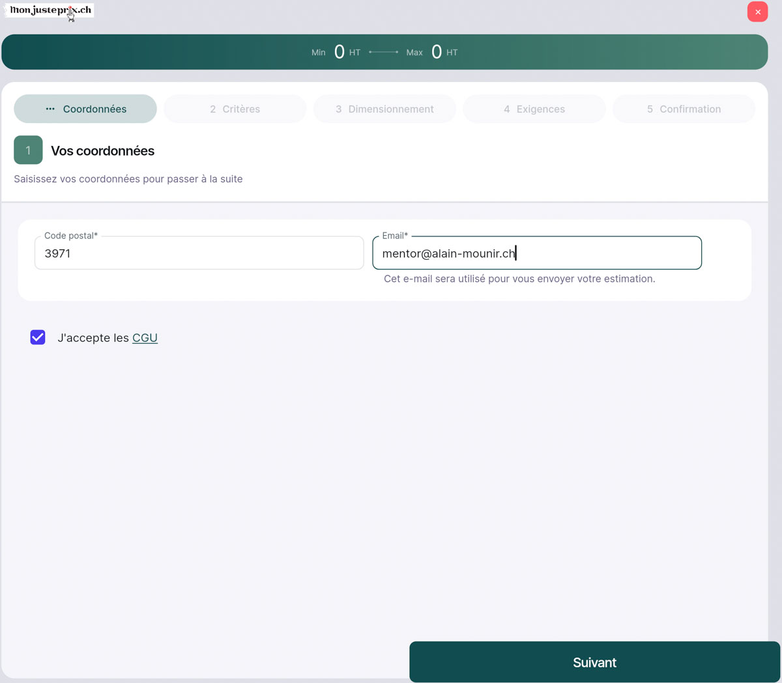
Task: Click the arrow line between Min and Max
Action: pyautogui.click(x=383, y=52)
